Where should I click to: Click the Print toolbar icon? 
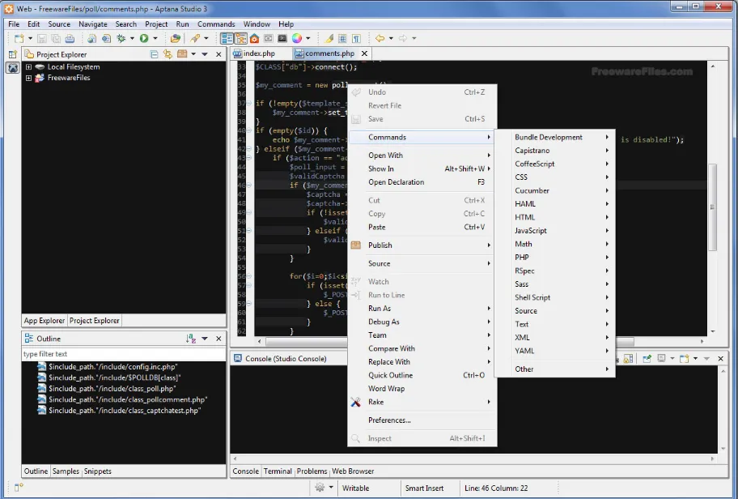(x=70, y=39)
